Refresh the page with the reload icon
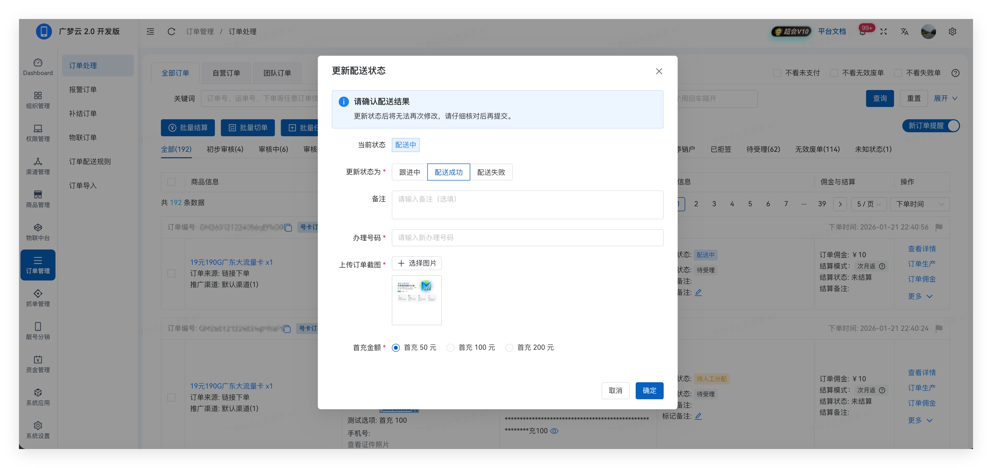The width and height of the screenshot is (992, 468). (171, 31)
